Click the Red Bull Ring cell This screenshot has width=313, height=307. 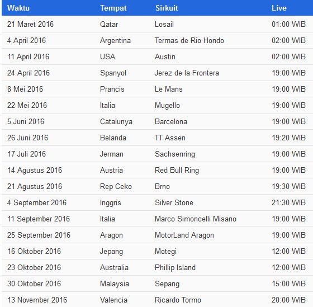[177, 170]
